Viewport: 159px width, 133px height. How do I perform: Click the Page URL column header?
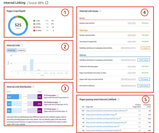tap(90, 107)
